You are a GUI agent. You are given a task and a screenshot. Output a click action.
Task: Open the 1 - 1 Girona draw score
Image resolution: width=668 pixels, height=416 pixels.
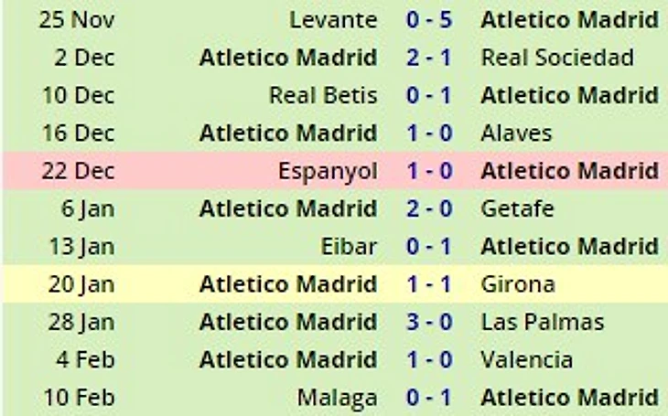(x=429, y=284)
